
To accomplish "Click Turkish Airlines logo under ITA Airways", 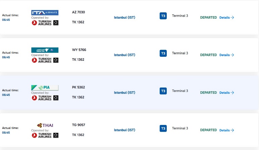I will pyautogui.click(x=45, y=23).
